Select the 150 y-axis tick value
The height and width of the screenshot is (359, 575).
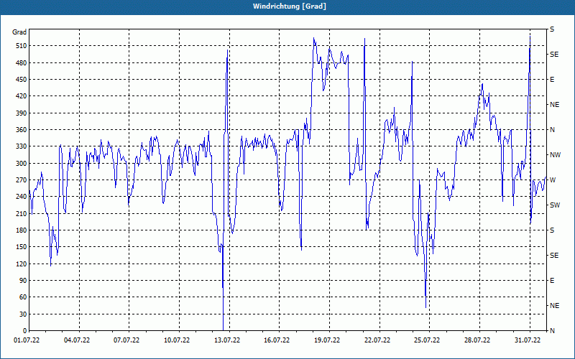point(21,247)
